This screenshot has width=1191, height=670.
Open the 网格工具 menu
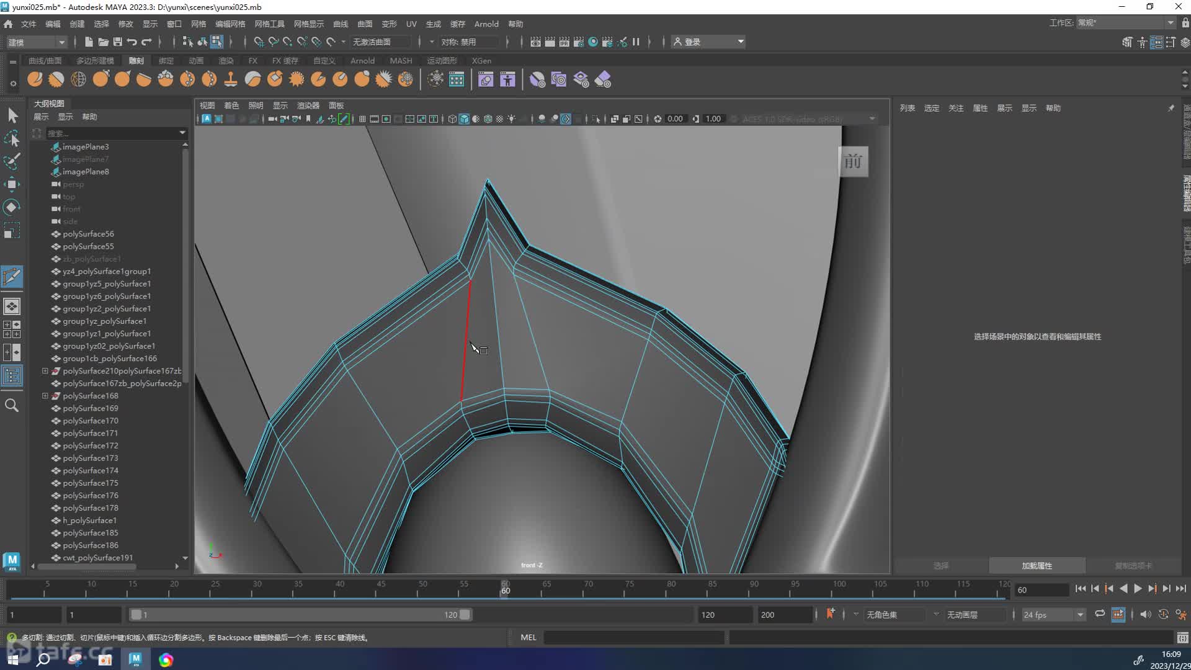click(269, 24)
